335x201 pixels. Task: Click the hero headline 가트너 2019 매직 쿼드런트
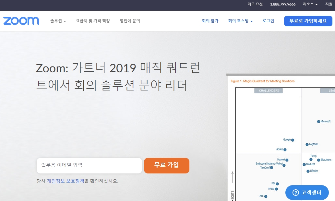(118, 76)
